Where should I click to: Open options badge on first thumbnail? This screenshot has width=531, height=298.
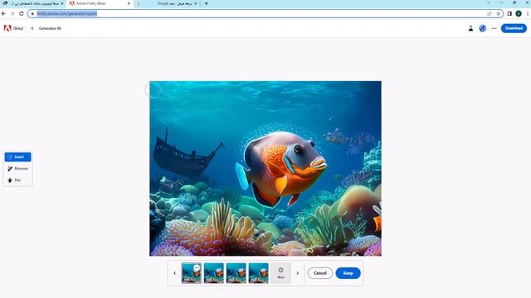pyautogui.click(x=197, y=267)
